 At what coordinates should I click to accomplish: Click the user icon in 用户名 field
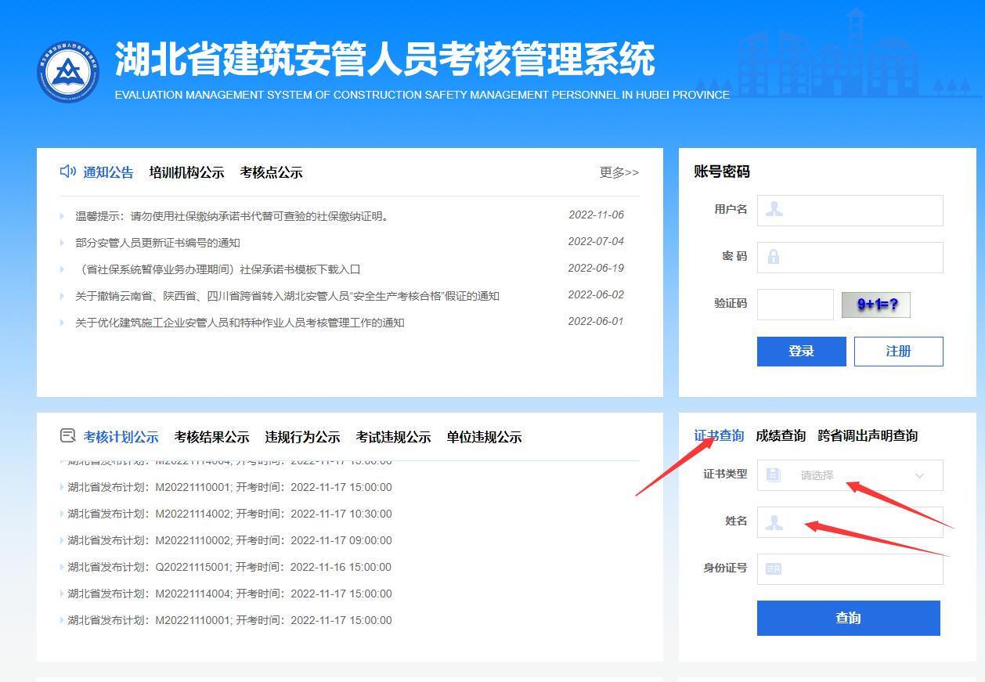point(774,210)
